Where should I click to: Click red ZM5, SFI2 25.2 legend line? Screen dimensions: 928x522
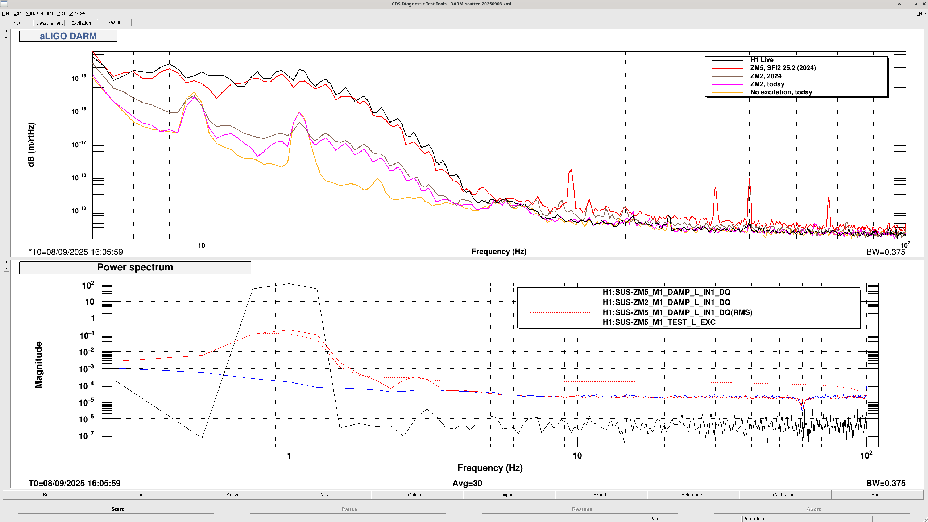(727, 68)
